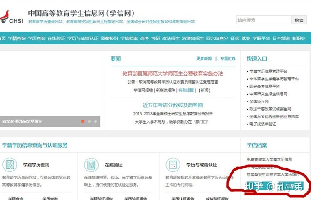The height and width of the screenshot is (200, 311).
Task: Click the 特别提醒 link
Action: pyautogui.click(x=186, y=90)
